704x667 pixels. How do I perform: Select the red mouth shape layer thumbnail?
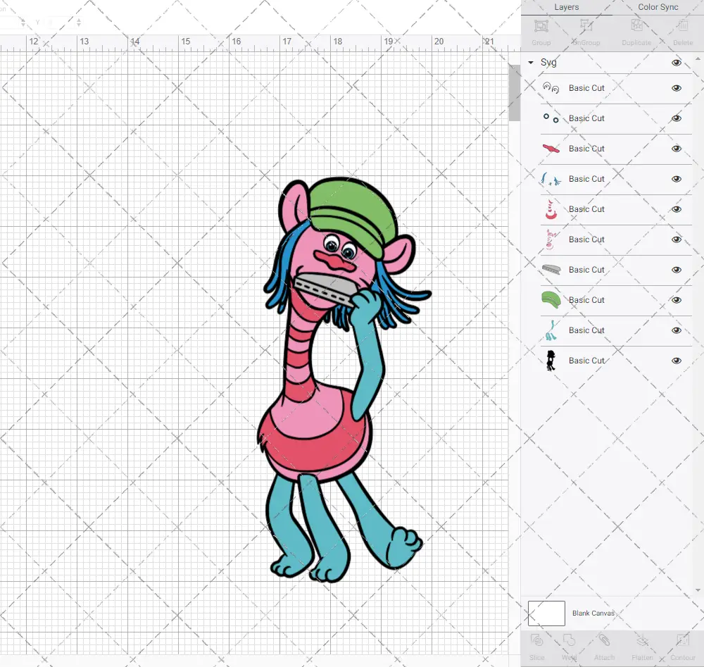551,149
